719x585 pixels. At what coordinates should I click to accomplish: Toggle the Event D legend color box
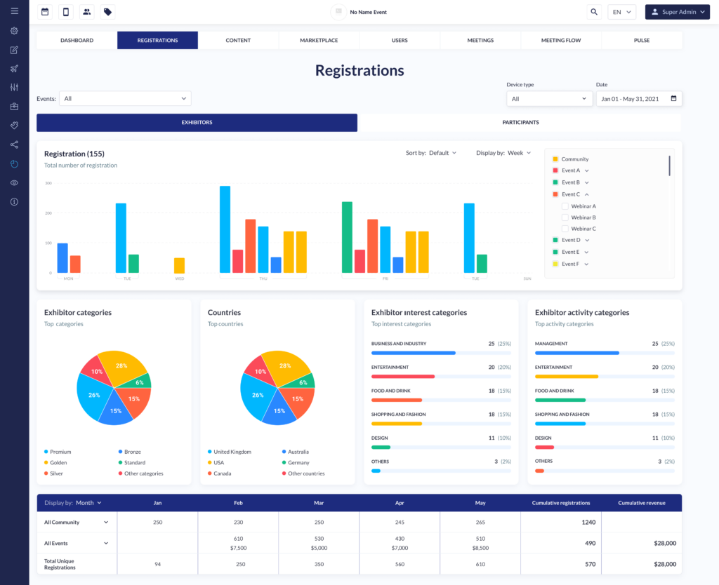pos(555,240)
